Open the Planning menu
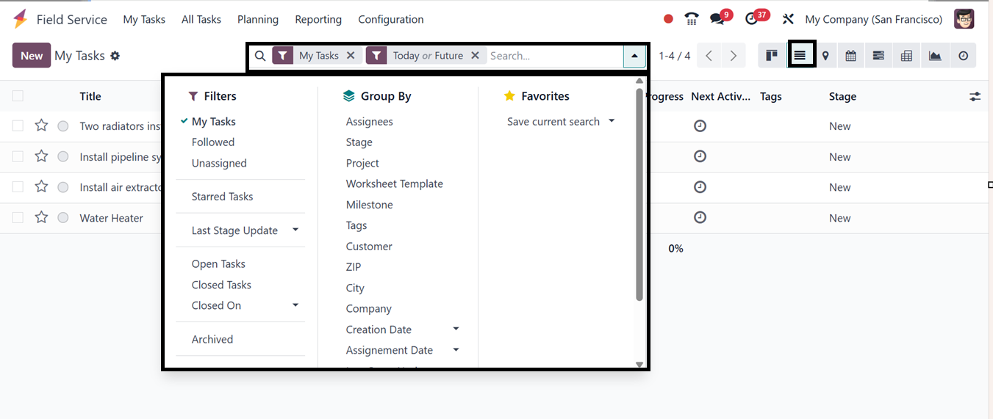 point(257,20)
